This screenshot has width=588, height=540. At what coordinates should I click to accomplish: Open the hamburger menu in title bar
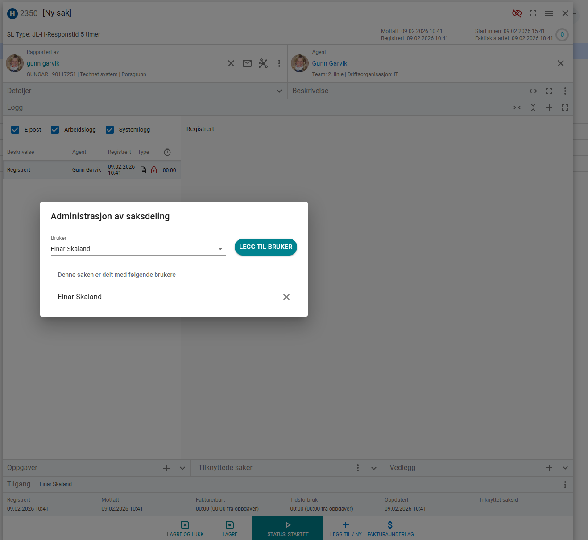549,13
